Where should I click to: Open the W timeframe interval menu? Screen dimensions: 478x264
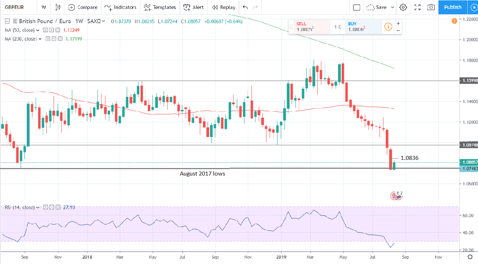[x=43, y=7]
